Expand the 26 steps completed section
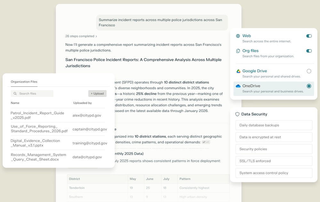Viewport: 320px width, 202px height. (81, 36)
